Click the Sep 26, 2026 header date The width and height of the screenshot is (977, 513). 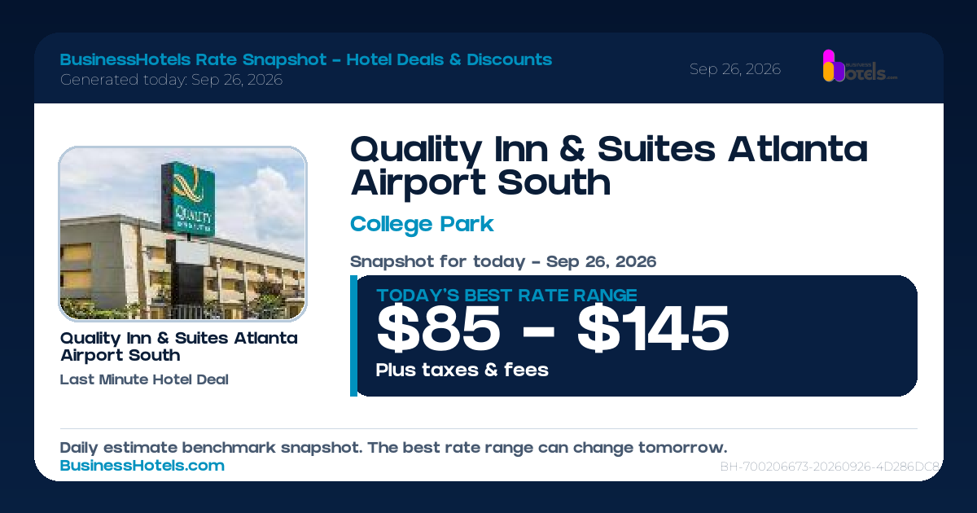click(735, 69)
